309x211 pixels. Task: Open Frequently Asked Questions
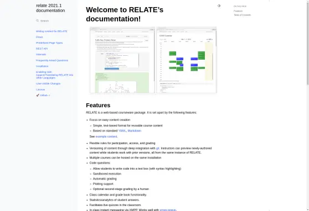pyautogui.click(x=52, y=60)
